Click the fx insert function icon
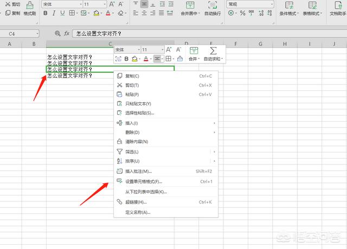 [x=67, y=34]
